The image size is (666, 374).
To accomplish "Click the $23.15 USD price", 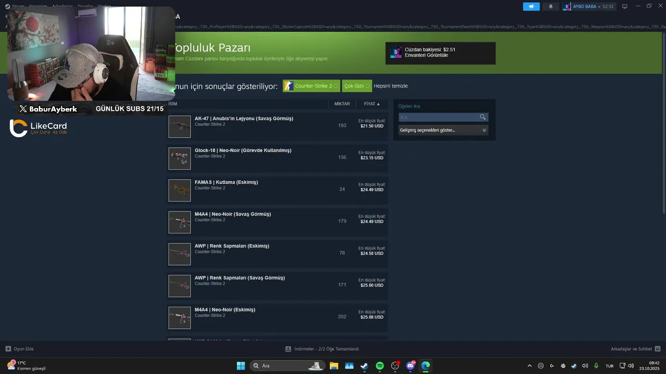I will tap(372, 158).
